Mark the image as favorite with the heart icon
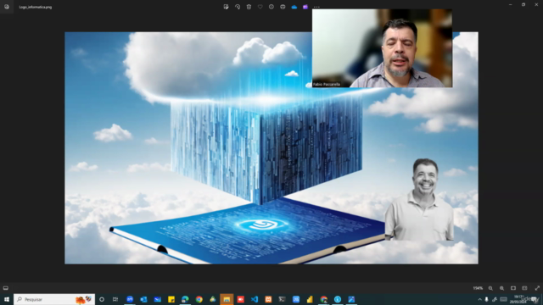Viewport: 543px width, 305px height. [x=260, y=7]
